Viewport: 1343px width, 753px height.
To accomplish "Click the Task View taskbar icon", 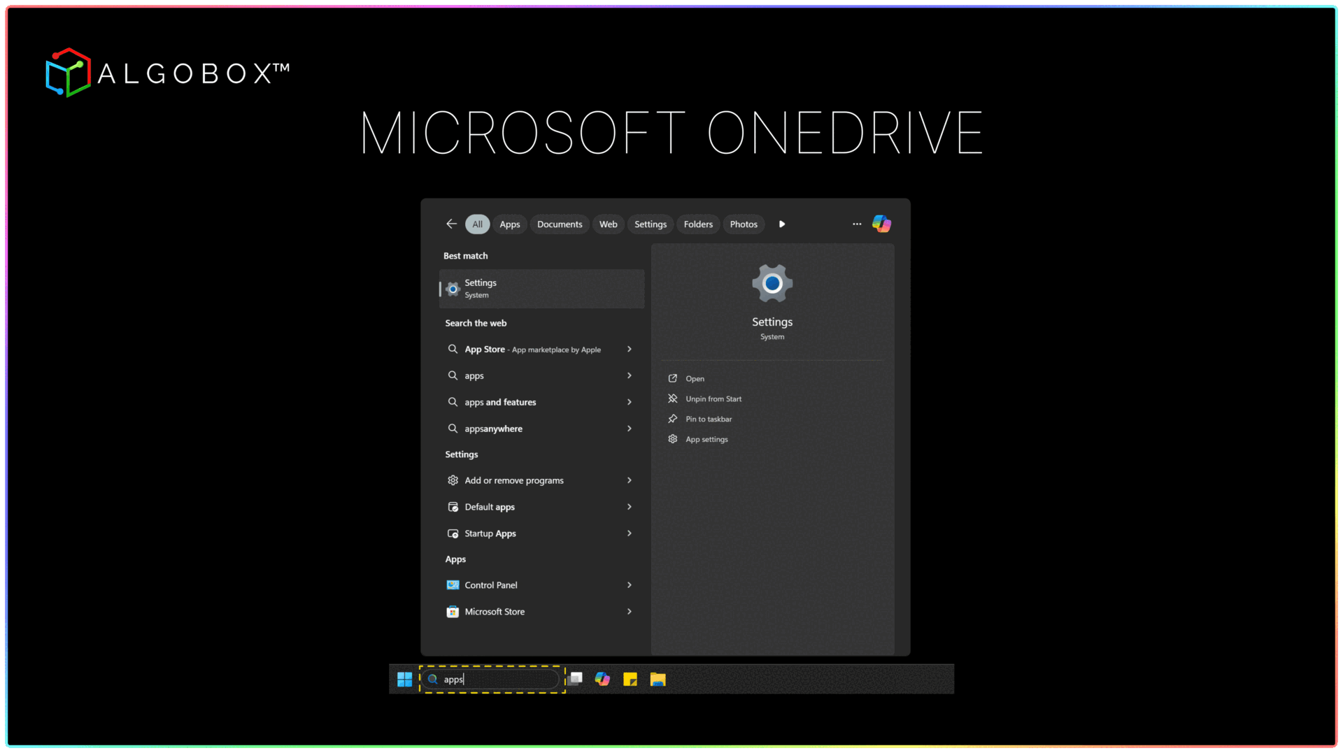I will [x=576, y=678].
